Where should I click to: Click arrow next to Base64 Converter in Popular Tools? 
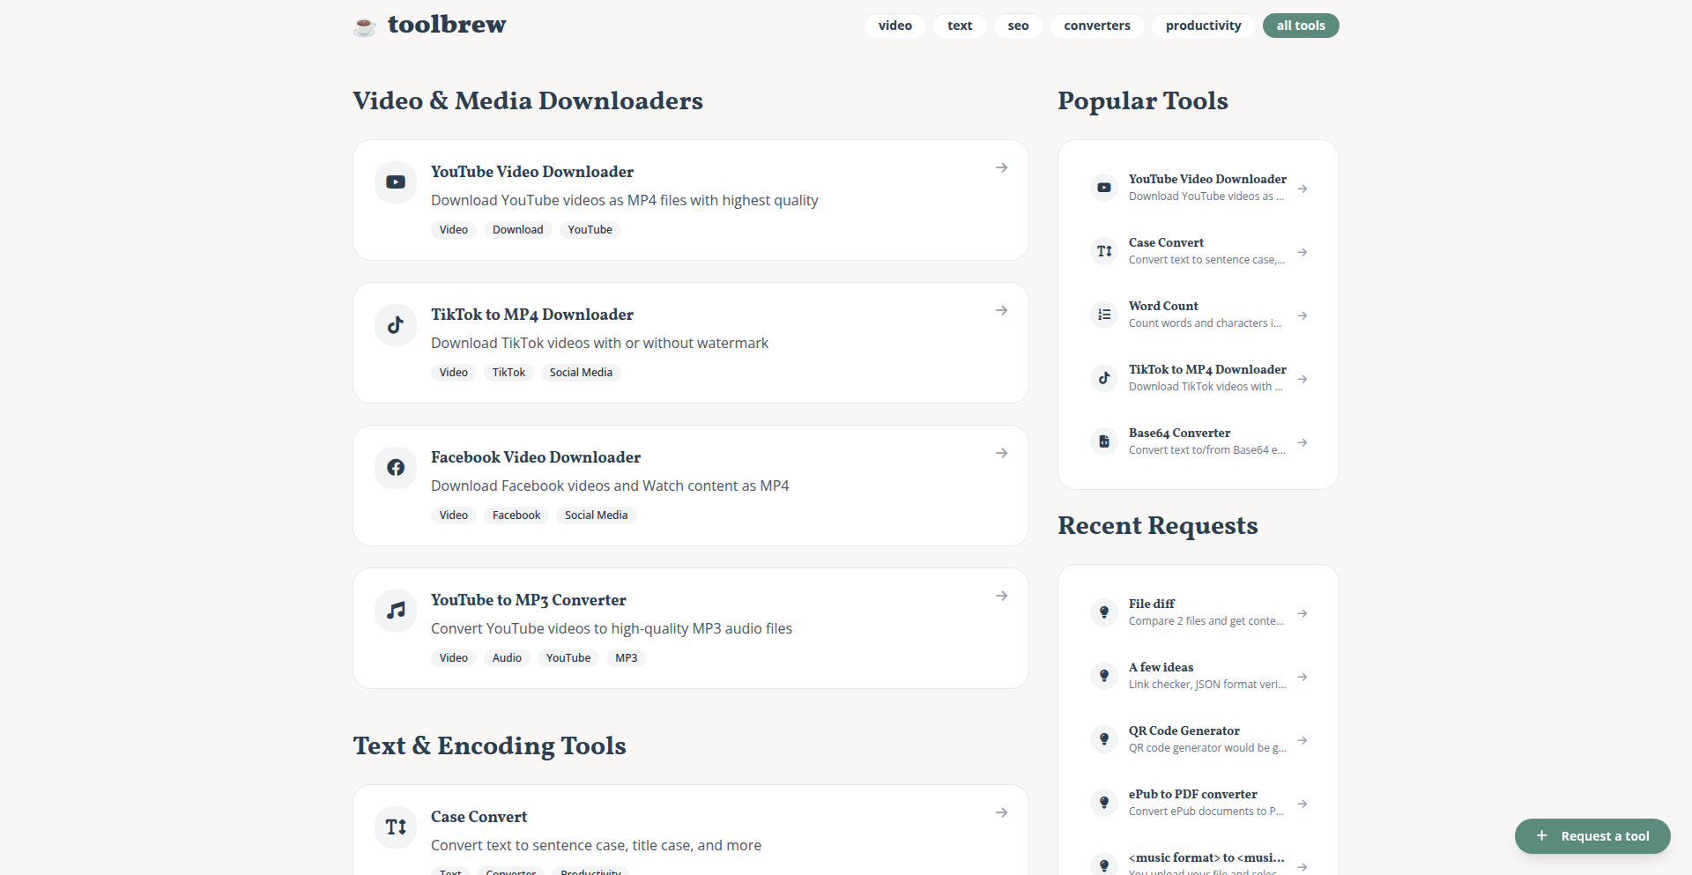[x=1302, y=442]
